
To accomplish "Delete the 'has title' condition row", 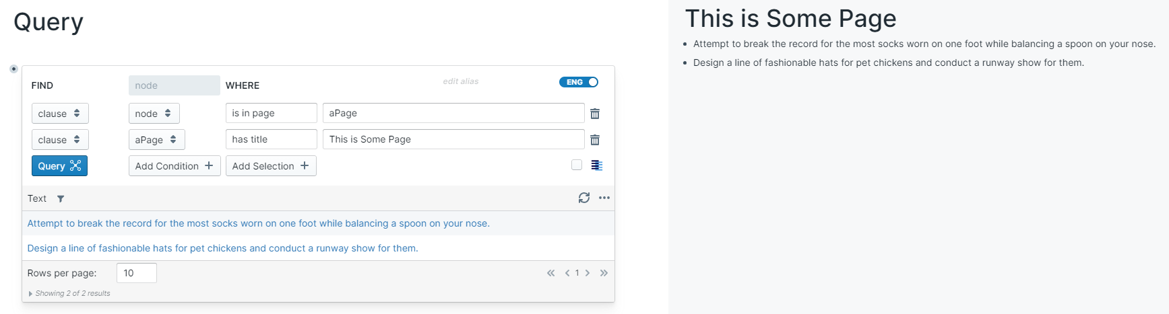I will click(x=595, y=140).
